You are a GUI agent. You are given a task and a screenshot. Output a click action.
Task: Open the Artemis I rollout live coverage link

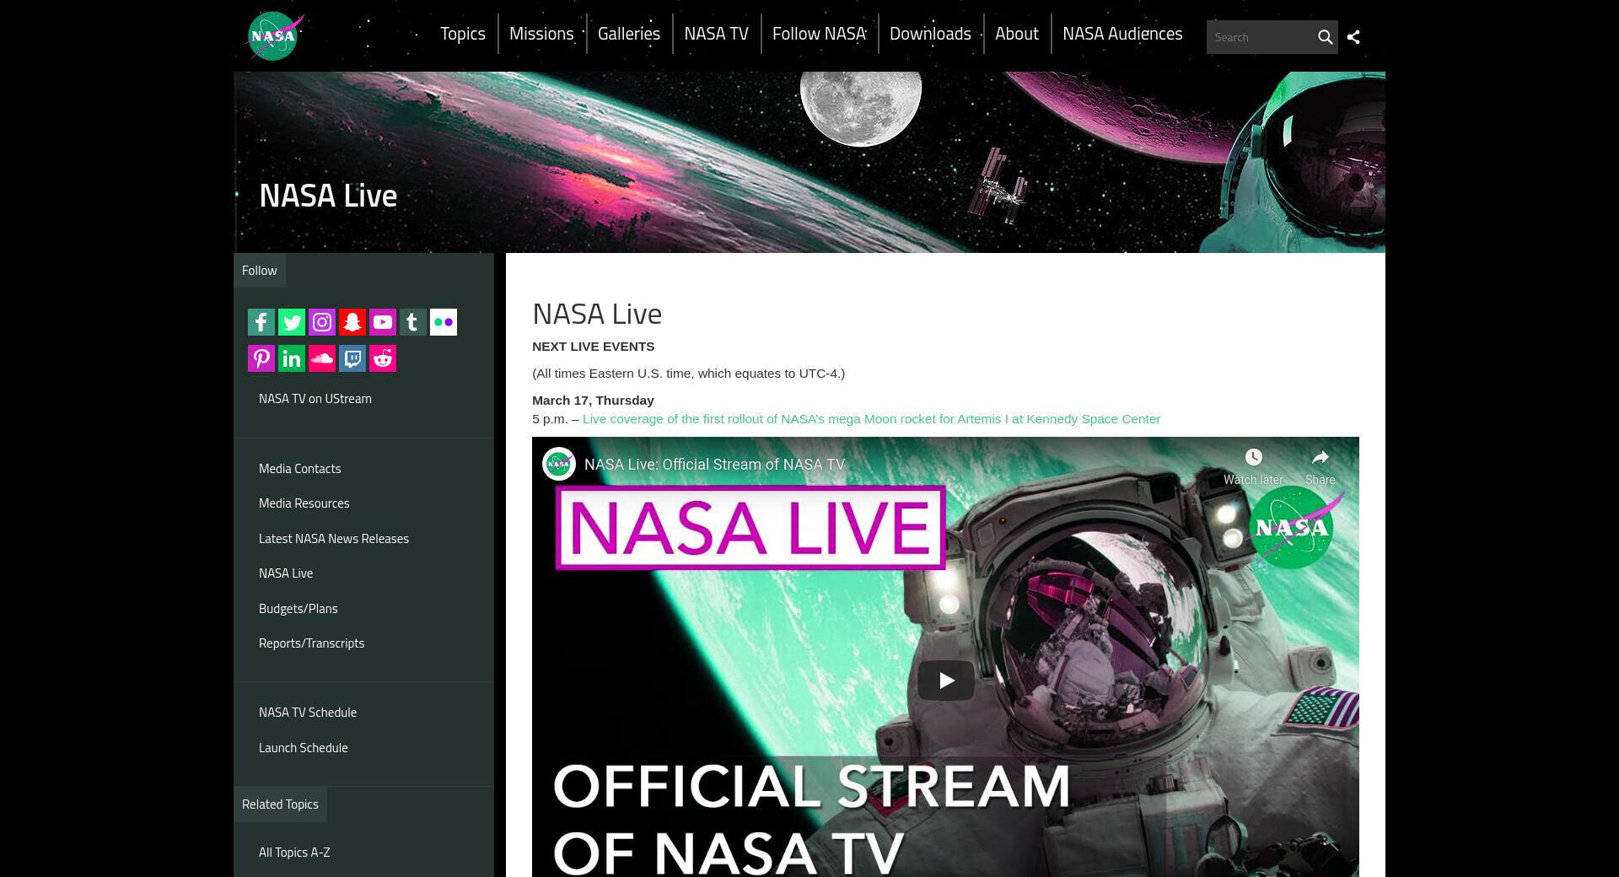(871, 419)
